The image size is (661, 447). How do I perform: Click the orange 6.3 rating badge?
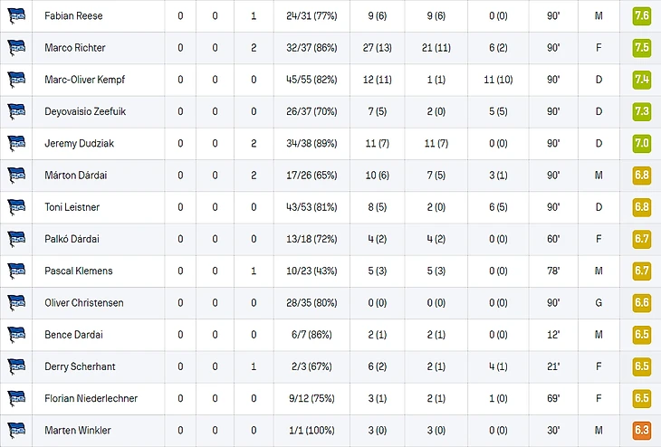click(642, 430)
